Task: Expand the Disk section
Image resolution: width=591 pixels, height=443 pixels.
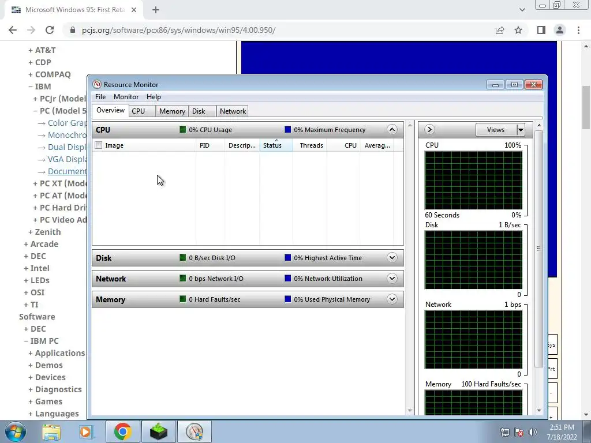Action: (x=392, y=258)
